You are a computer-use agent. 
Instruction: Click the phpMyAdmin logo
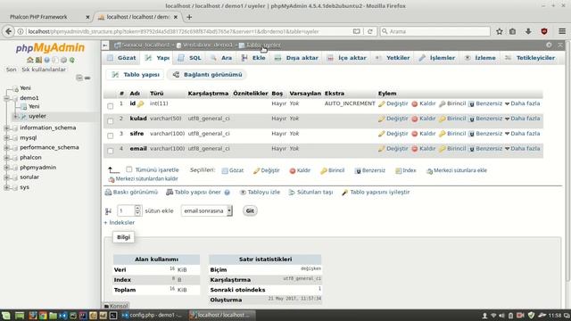tap(50, 47)
